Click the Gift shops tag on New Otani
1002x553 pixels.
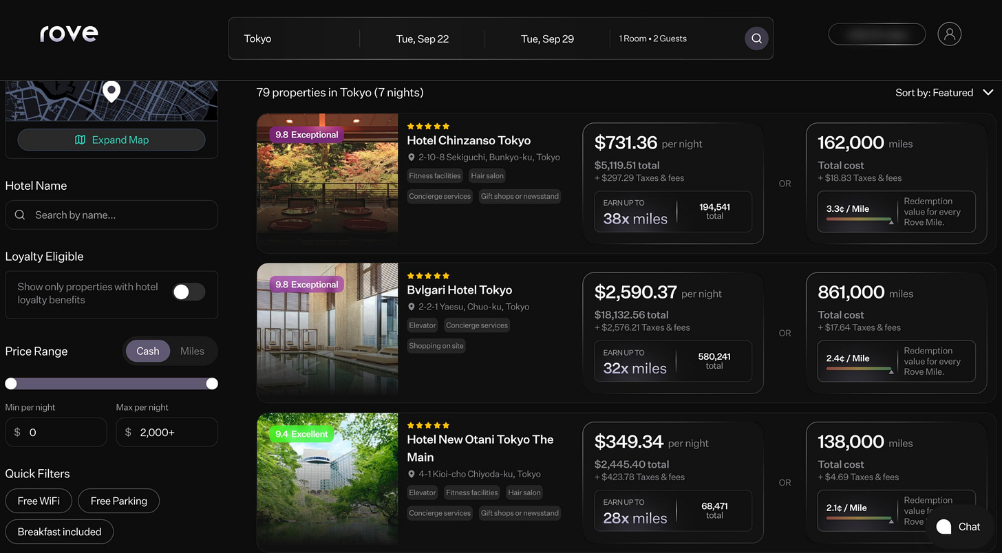coord(520,513)
